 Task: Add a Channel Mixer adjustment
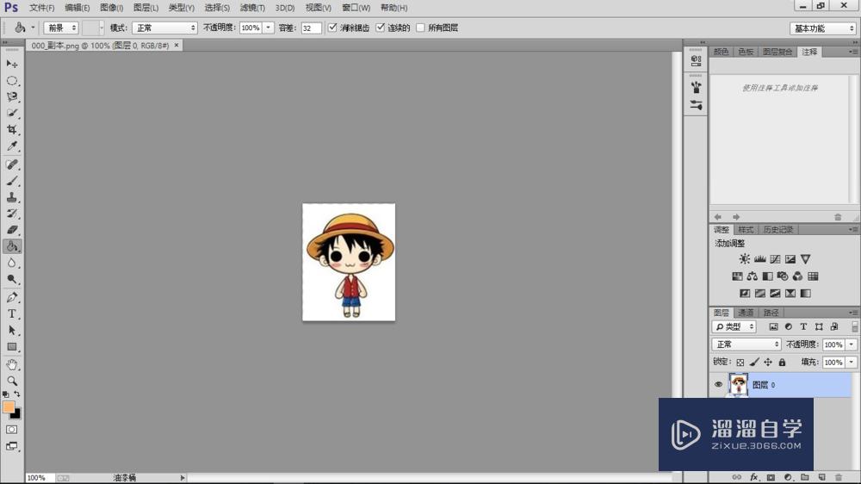coord(797,276)
